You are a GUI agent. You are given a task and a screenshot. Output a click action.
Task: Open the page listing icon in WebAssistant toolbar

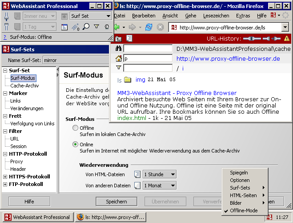(x=64, y=27)
